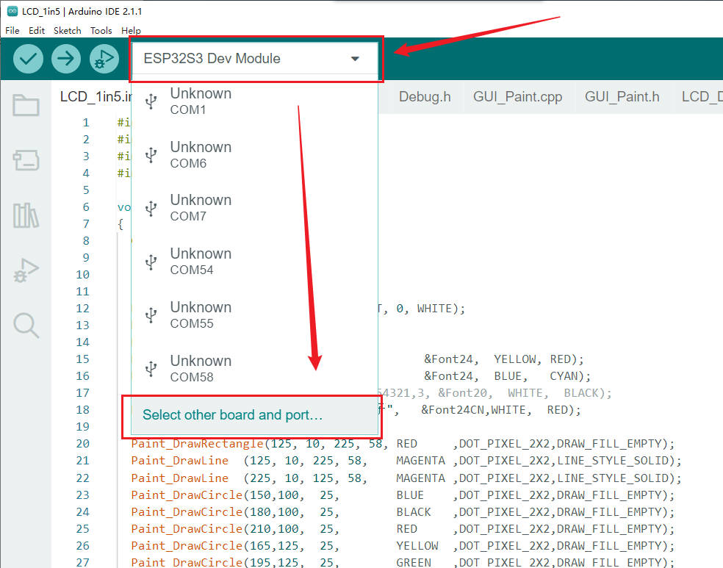Click YELLOW argument on line 26
Viewport: 723px width, 568px height.
(x=417, y=546)
